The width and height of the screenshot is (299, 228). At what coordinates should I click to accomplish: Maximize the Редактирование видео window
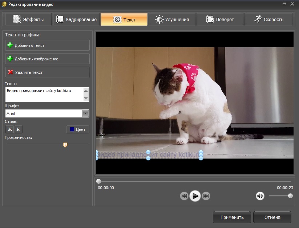click(x=284, y=4)
